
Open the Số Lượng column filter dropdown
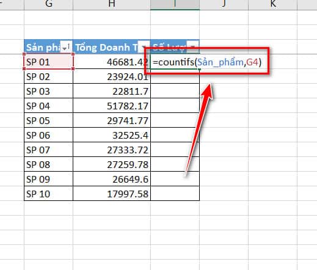pos(192,47)
